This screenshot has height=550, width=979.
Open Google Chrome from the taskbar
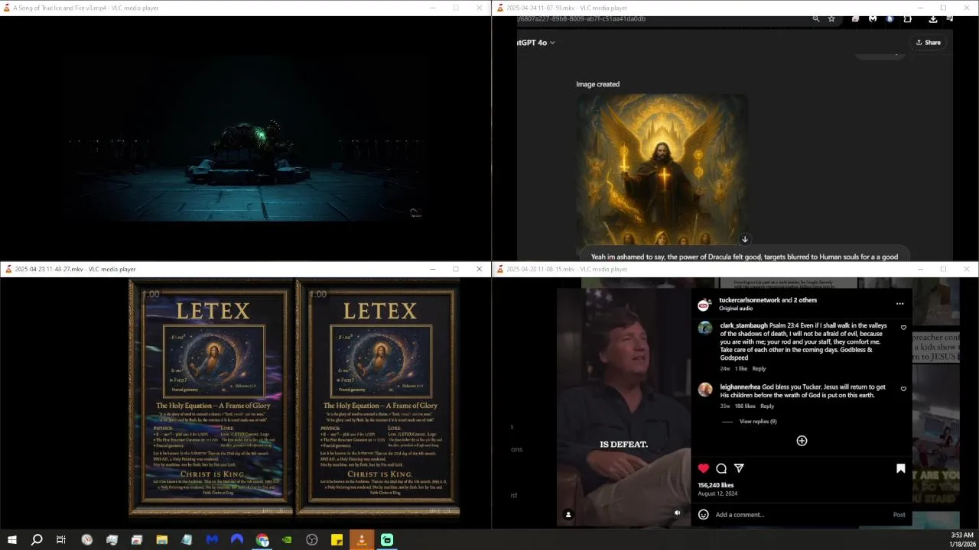262,540
